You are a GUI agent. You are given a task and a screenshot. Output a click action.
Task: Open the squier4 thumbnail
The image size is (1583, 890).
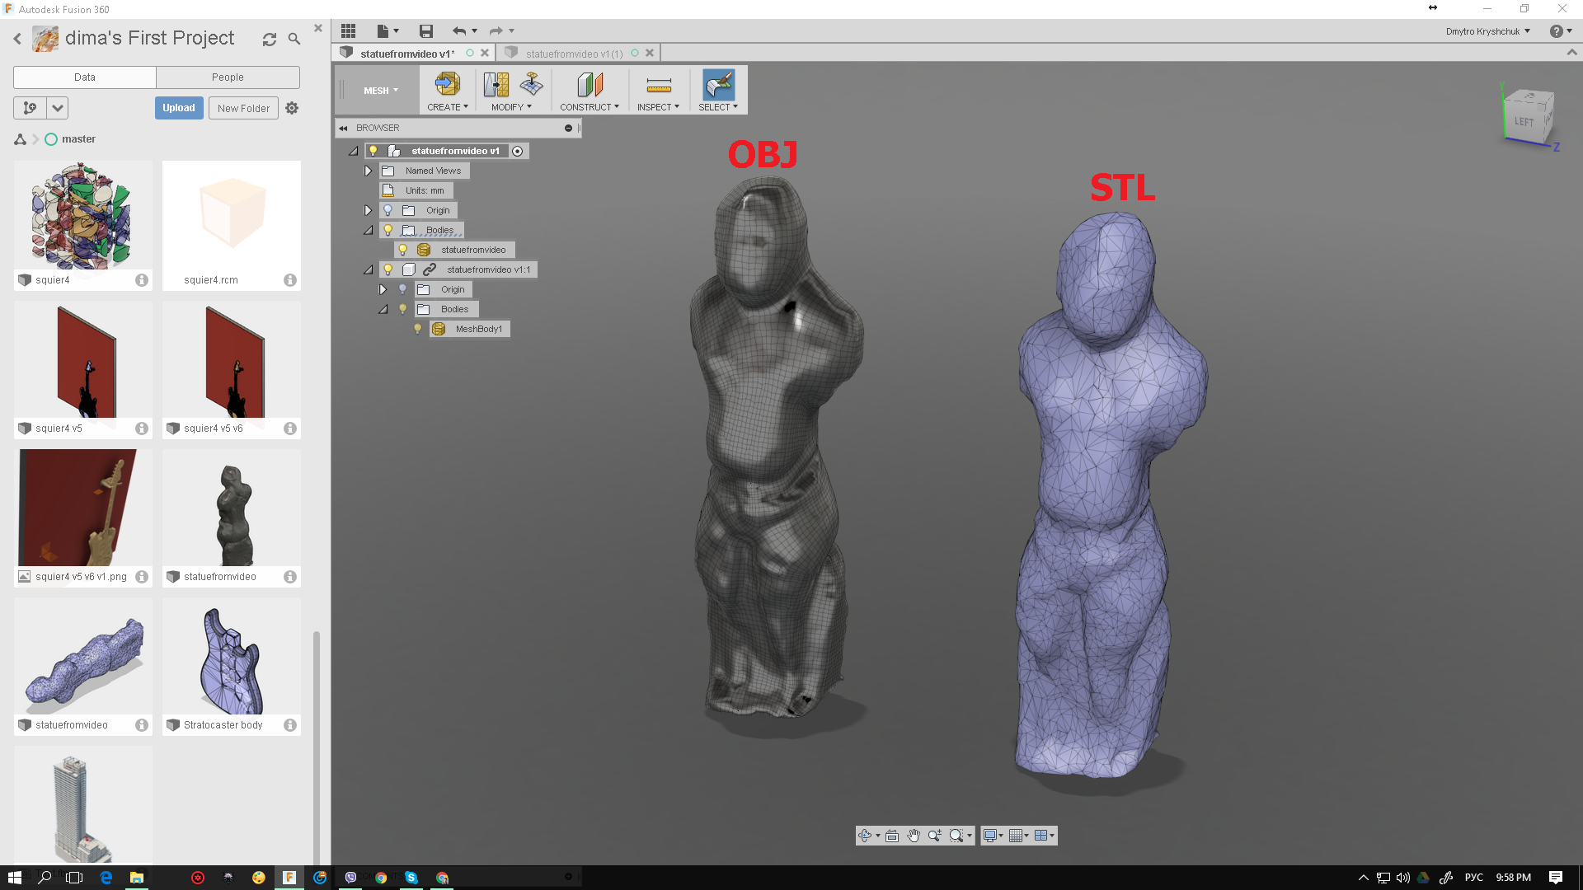pos(83,217)
